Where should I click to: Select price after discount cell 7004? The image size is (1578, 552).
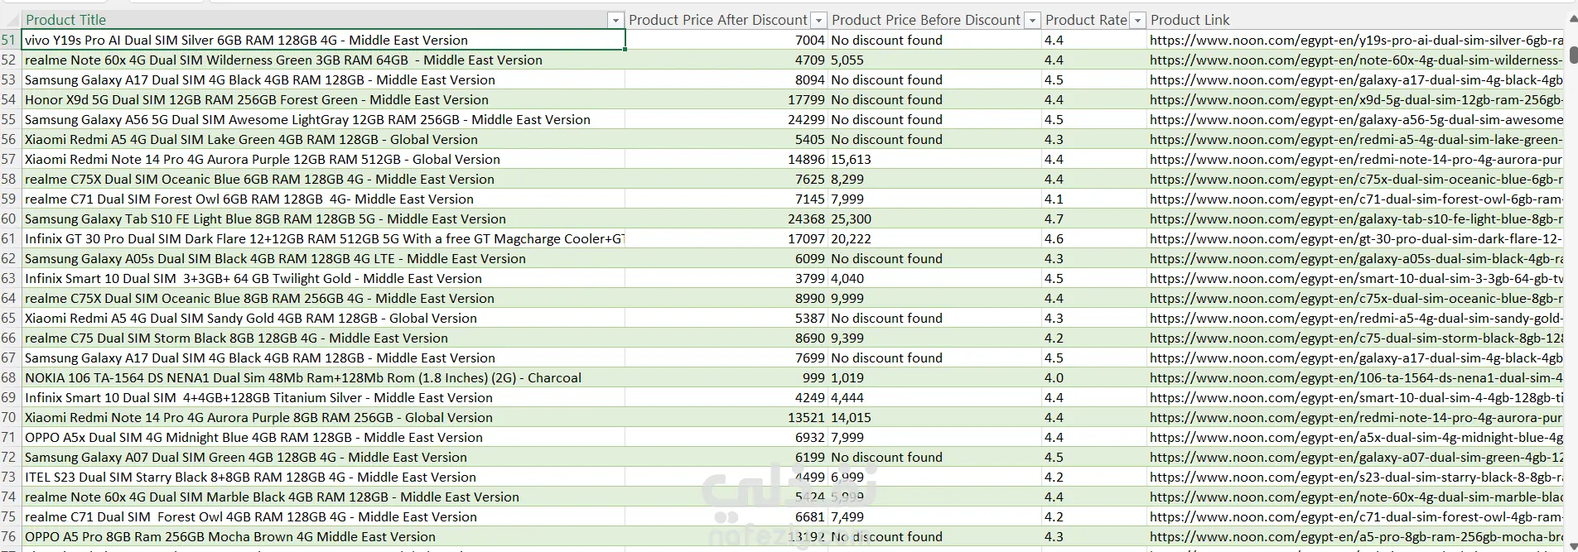click(726, 40)
